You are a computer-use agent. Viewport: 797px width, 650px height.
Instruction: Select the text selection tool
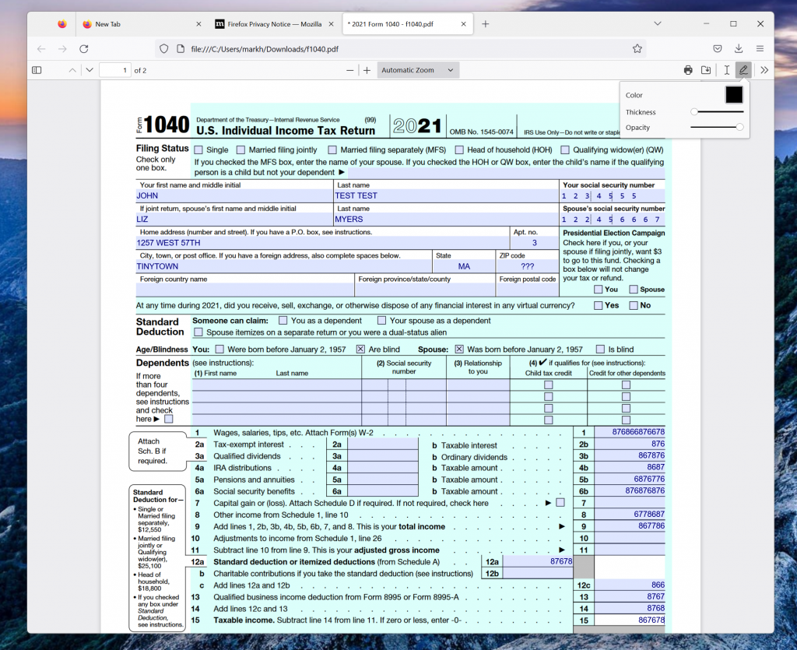(x=725, y=69)
